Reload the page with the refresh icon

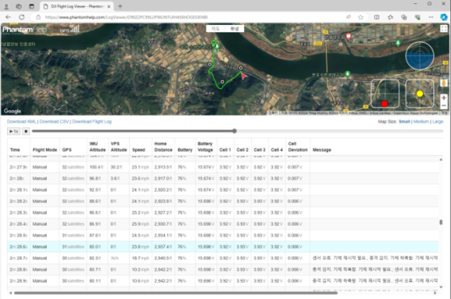[x=22, y=17]
